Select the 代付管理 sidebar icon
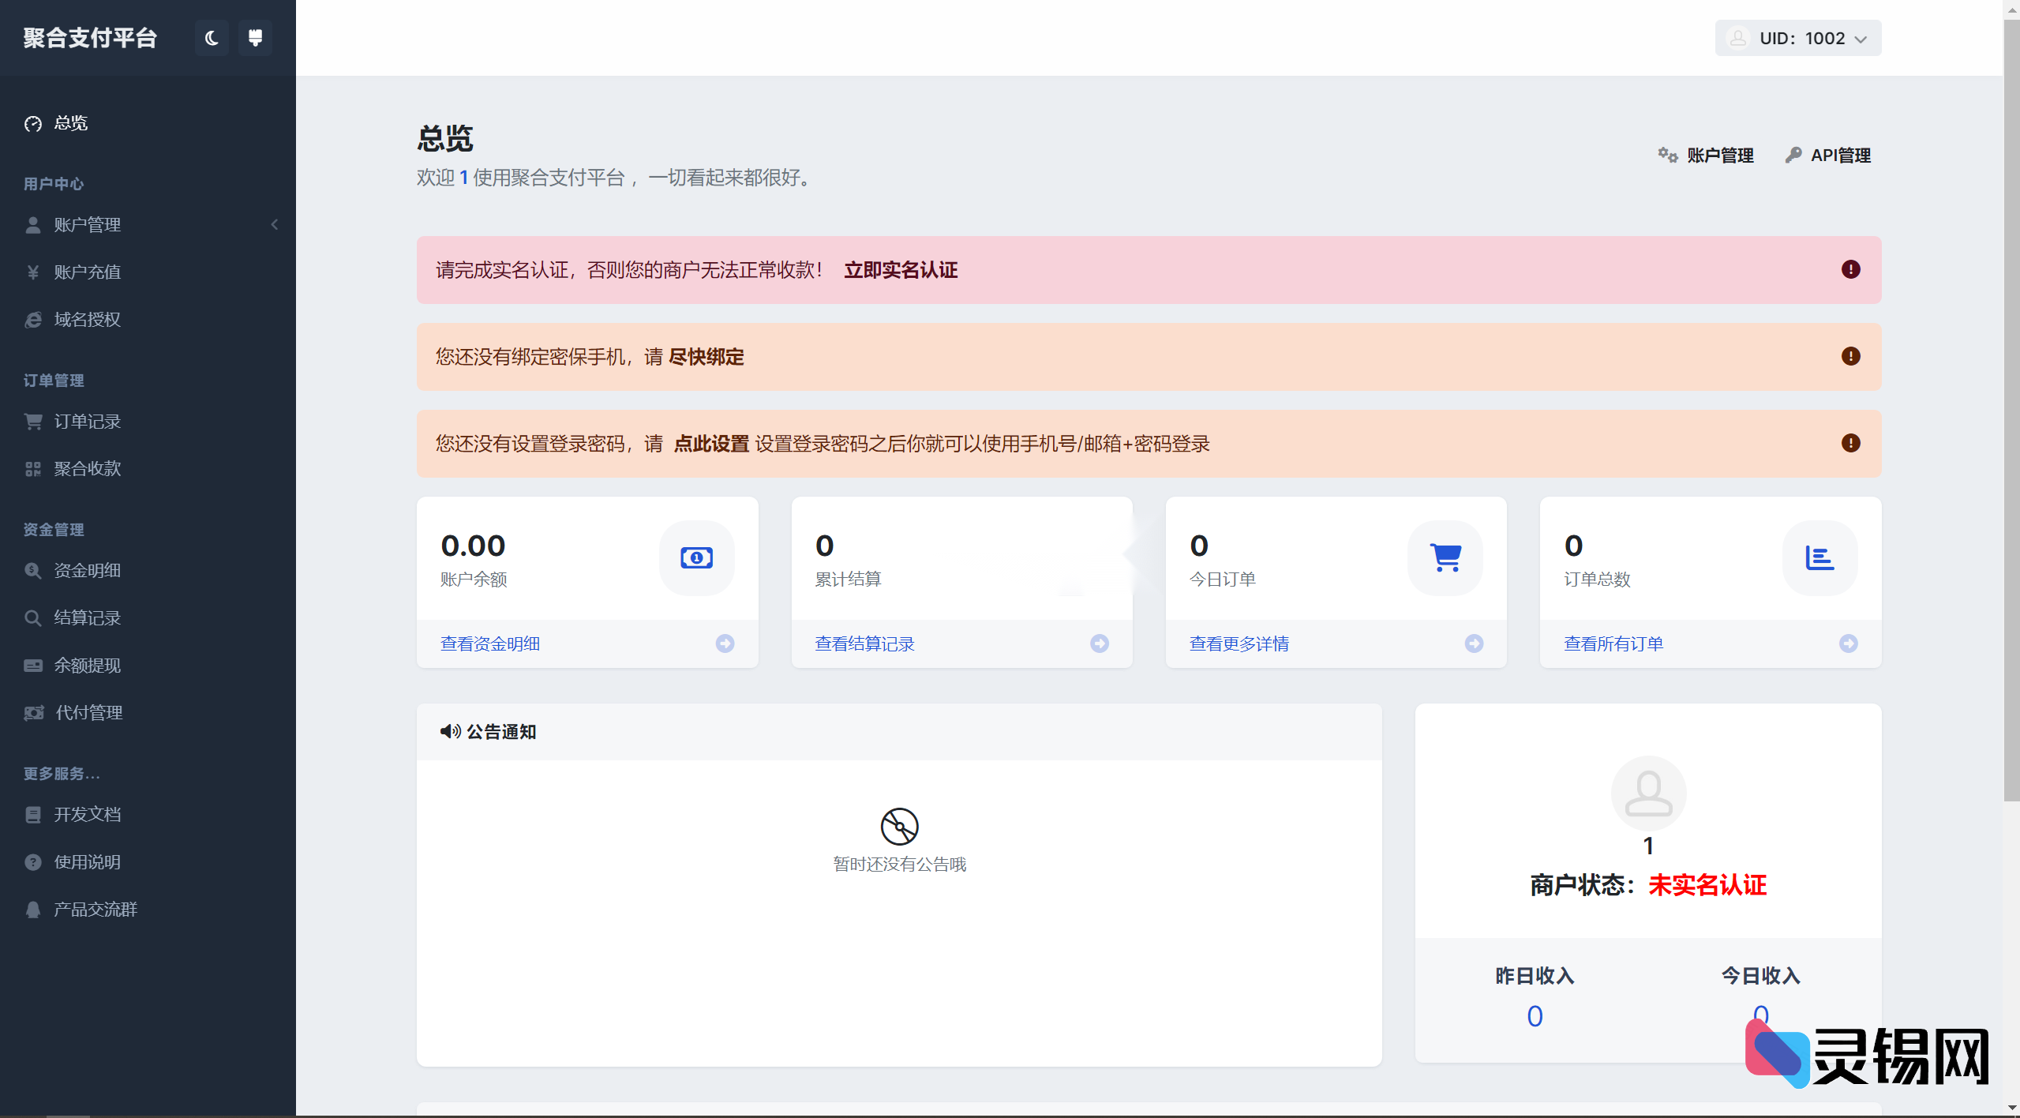The image size is (2020, 1118). coord(32,712)
